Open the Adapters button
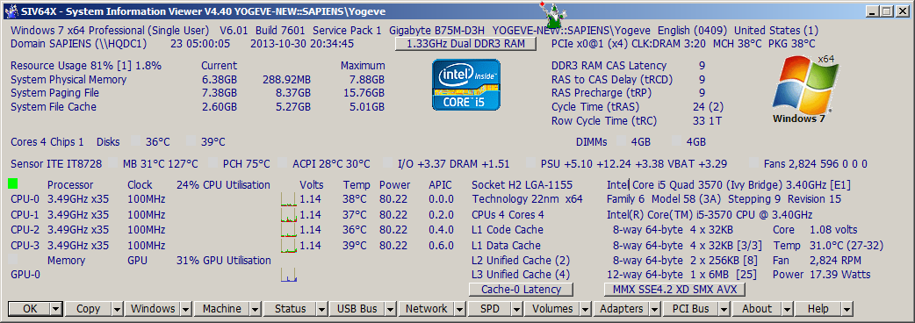This screenshot has height=323, width=915. pos(621,309)
